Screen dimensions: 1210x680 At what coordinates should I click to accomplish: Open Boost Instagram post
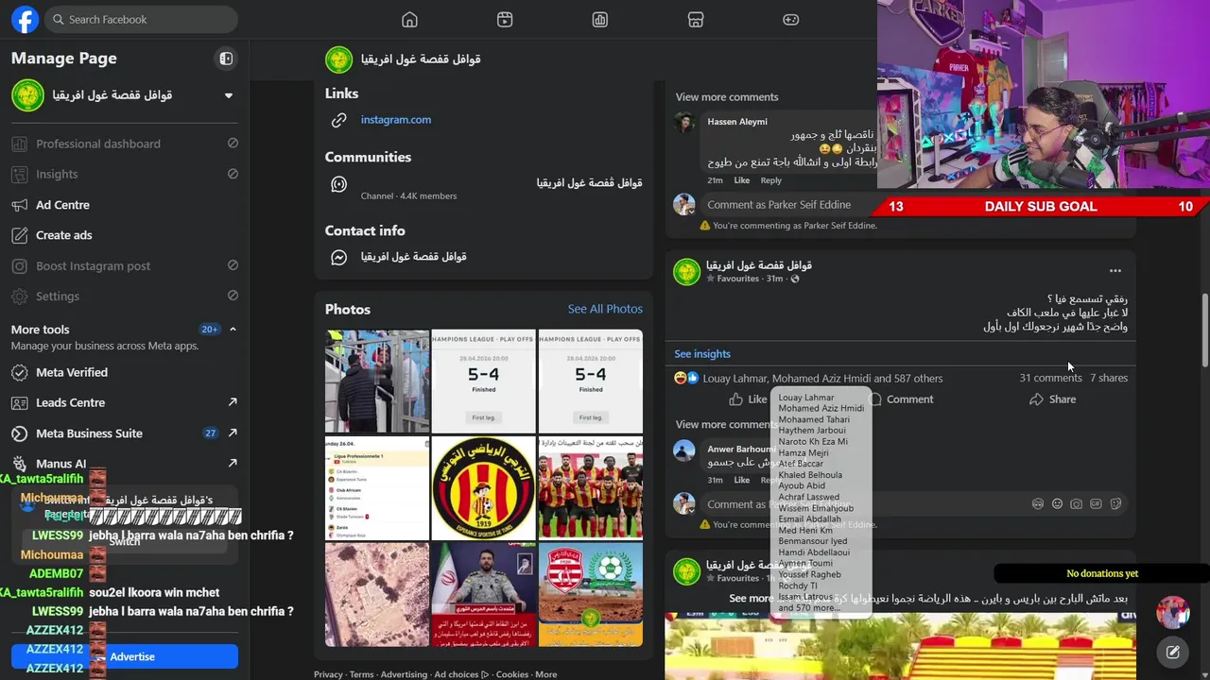(124, 265)
